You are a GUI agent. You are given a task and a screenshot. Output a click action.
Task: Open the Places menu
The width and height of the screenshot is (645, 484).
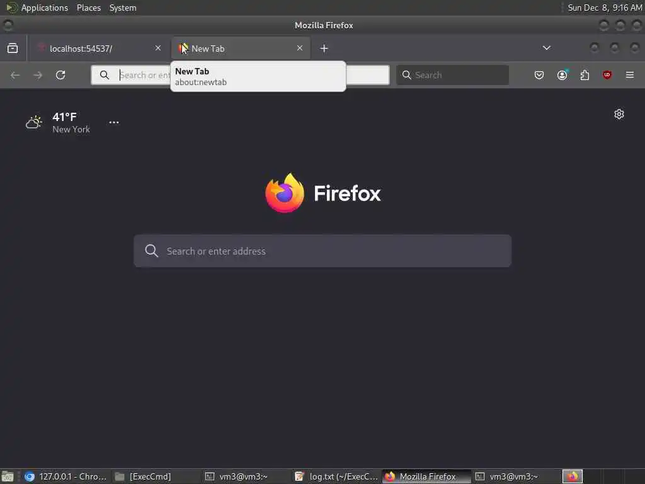88,8
